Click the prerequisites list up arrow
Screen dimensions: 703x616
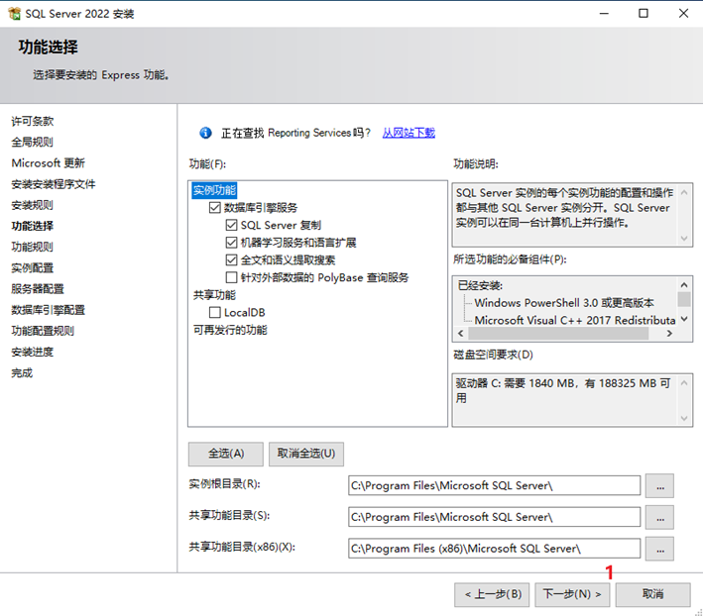684,284
